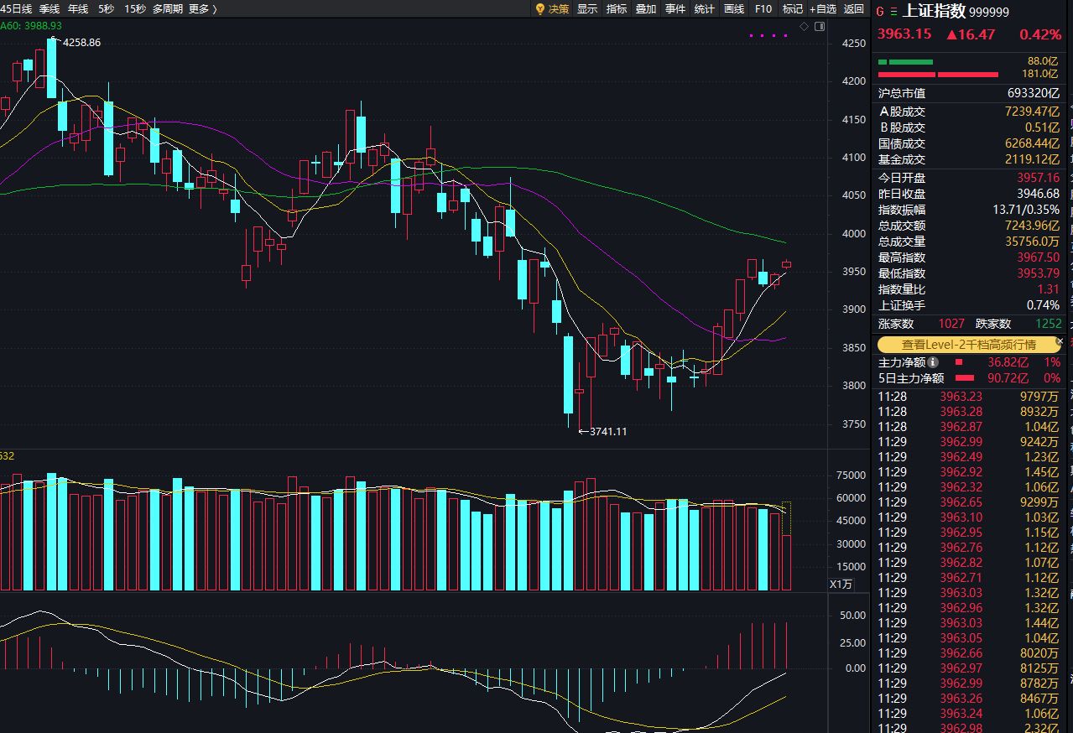Click the tick row with volume 8020万

coord(968,653)
